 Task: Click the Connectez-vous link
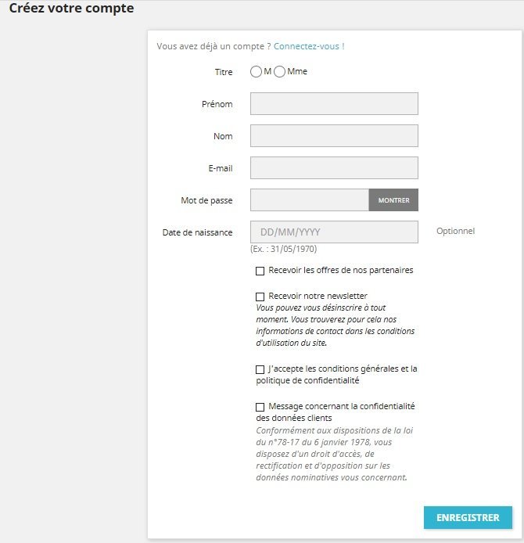308,46
